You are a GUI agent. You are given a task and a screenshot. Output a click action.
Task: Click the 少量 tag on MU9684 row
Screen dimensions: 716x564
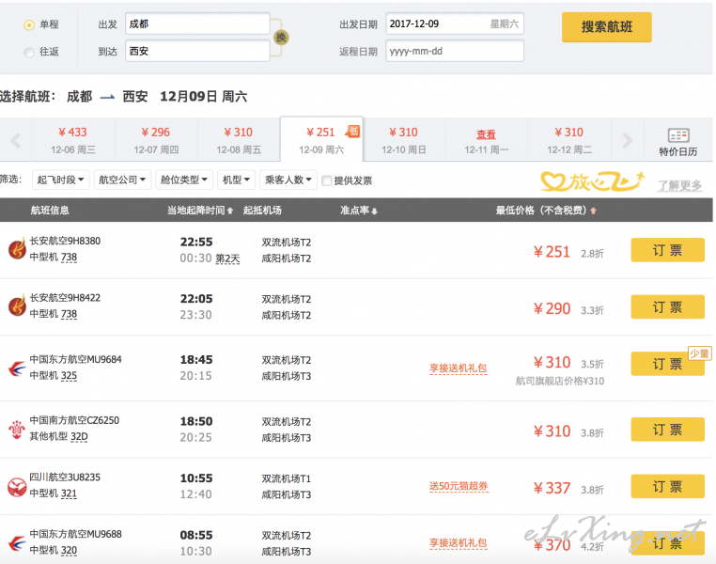pyautogui.click(x=699, y=353)
